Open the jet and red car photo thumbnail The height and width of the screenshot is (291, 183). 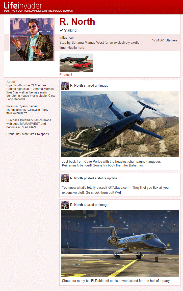[x=76, y=63]
